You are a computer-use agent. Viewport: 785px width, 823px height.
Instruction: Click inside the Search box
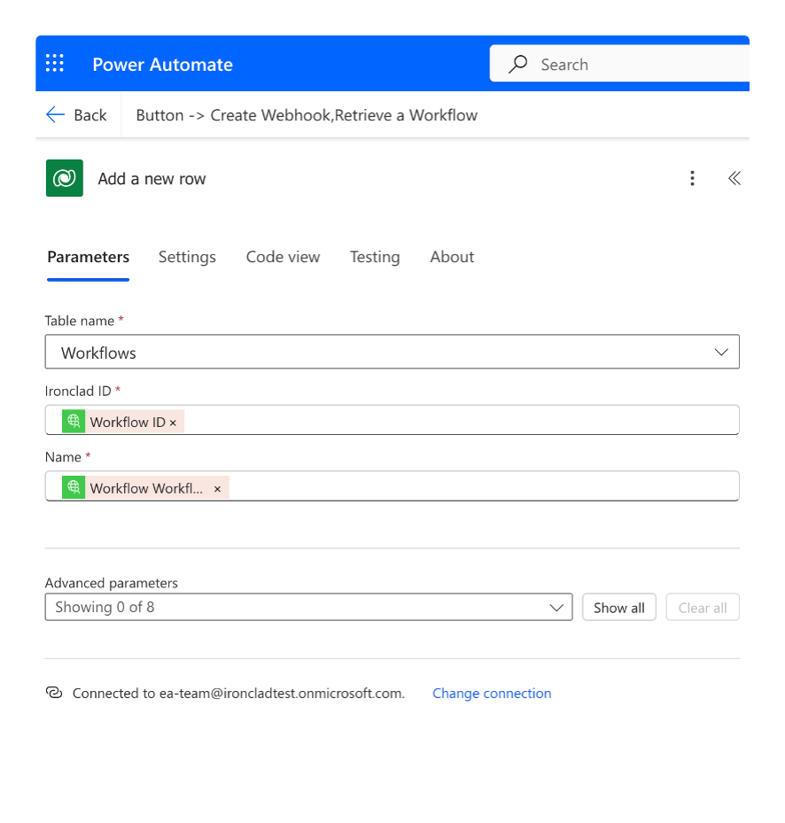(619, 64)
